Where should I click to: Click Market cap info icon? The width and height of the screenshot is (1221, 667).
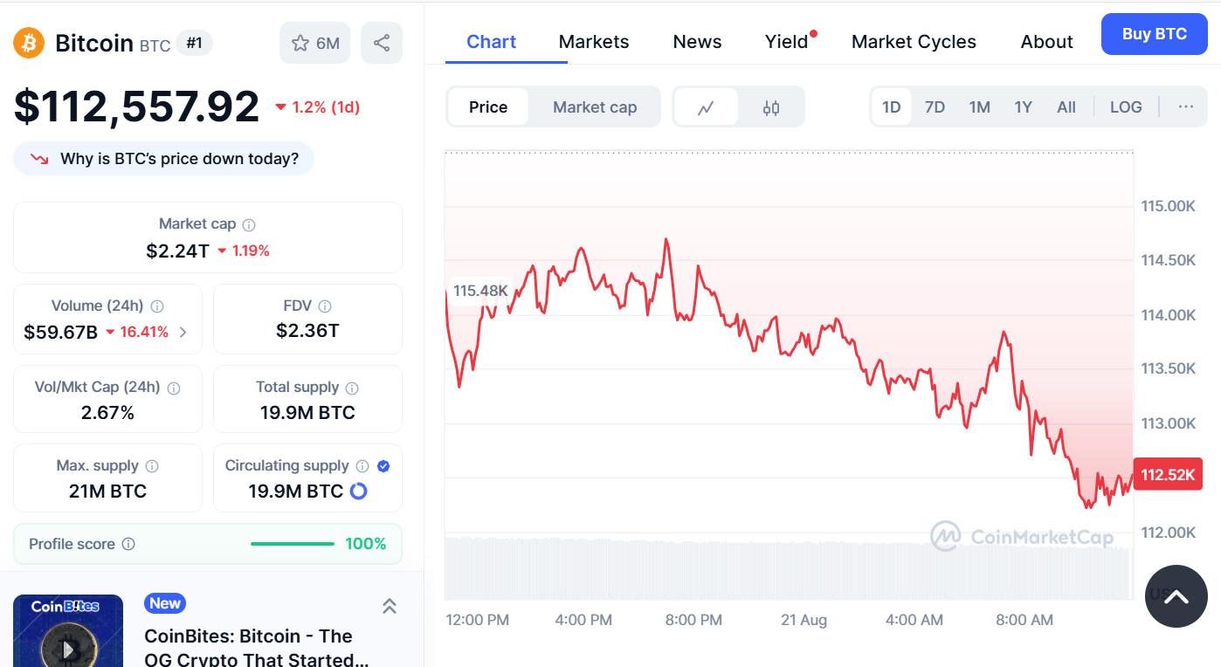[249, 224]
